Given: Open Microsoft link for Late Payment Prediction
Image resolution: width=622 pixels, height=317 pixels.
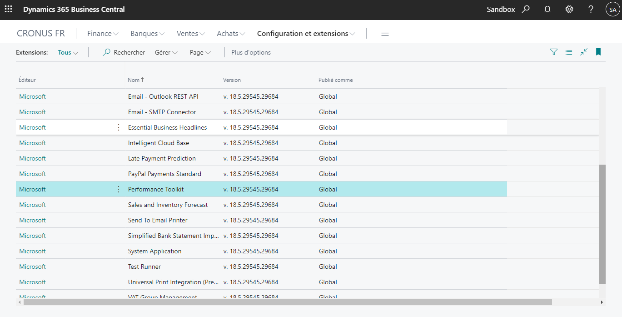Looking at the screenshot, I should tap(33, 158).
